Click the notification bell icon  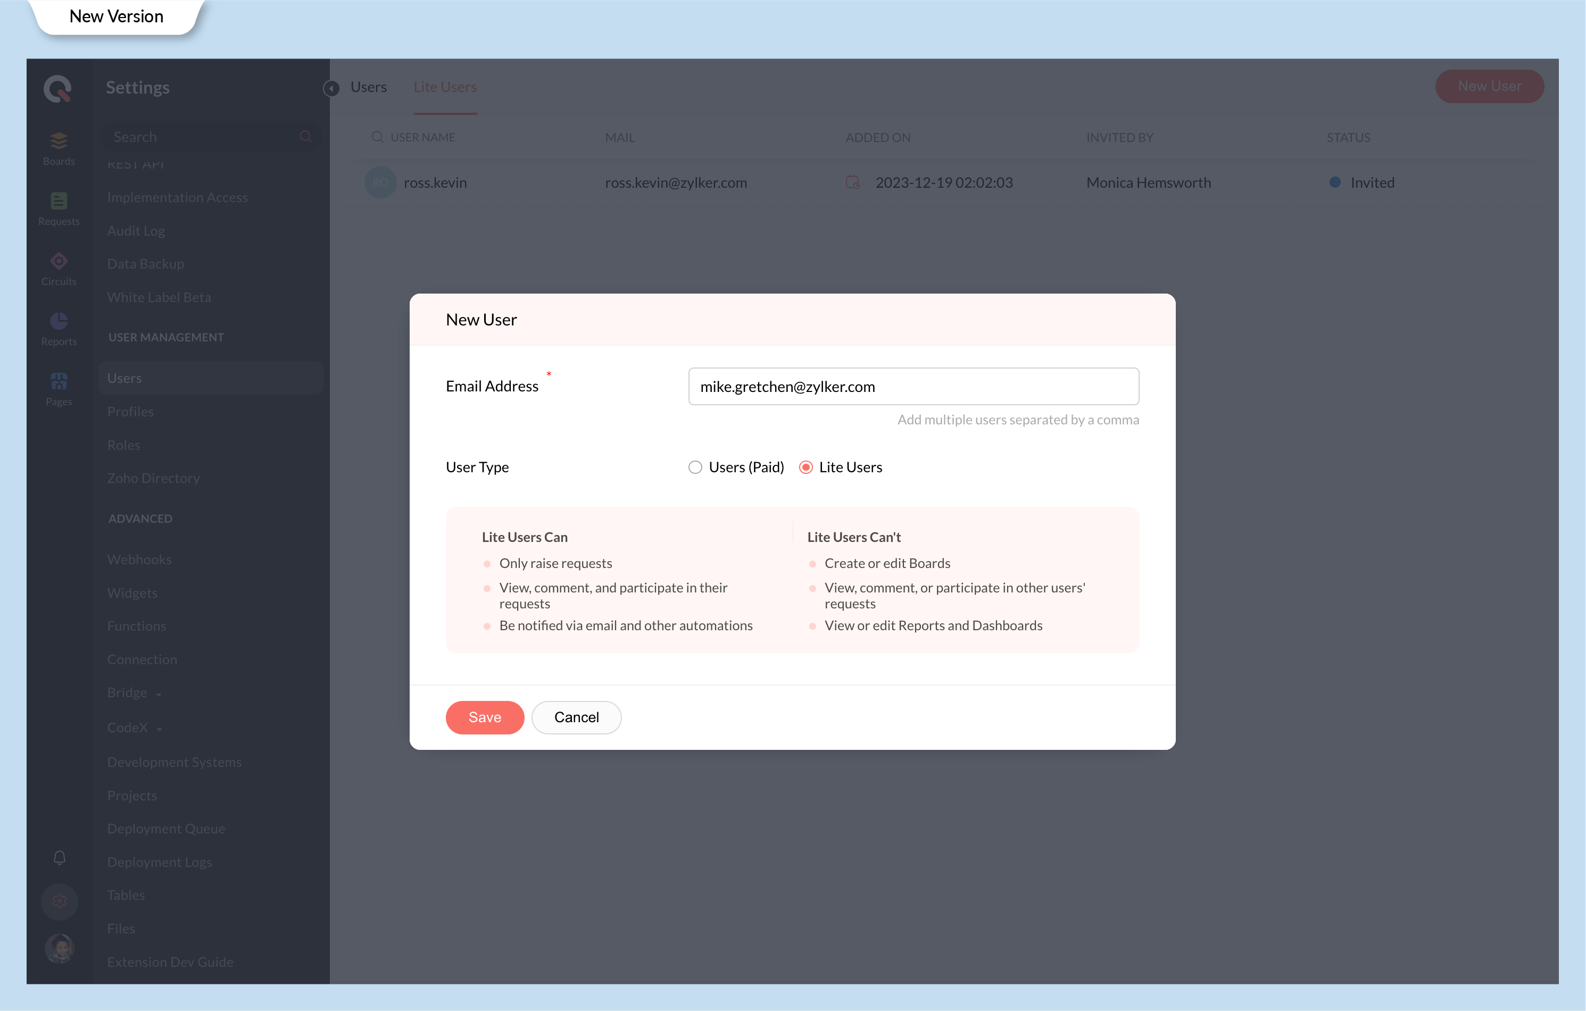[59, 858]
